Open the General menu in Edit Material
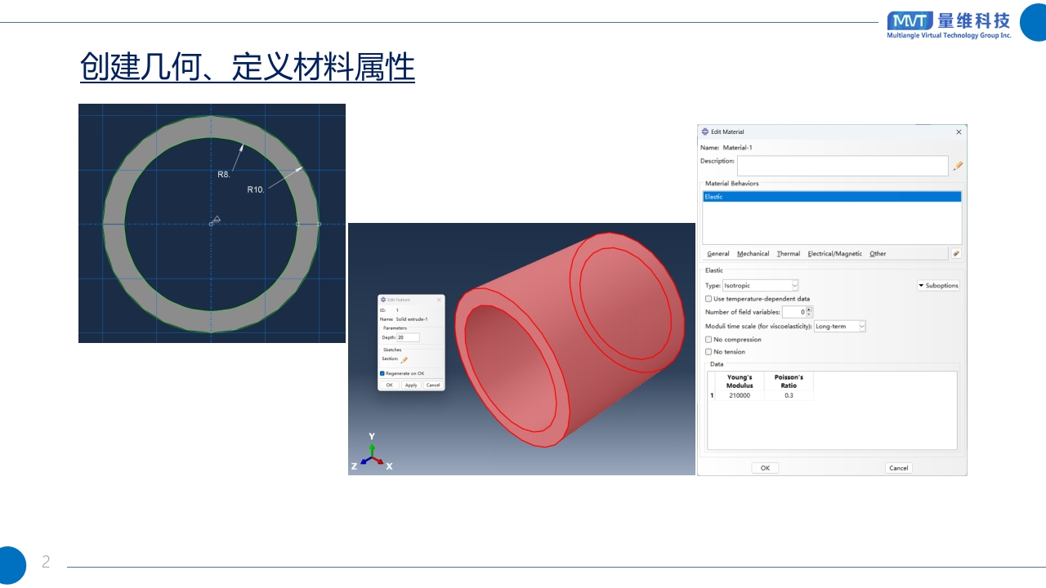 718,254
